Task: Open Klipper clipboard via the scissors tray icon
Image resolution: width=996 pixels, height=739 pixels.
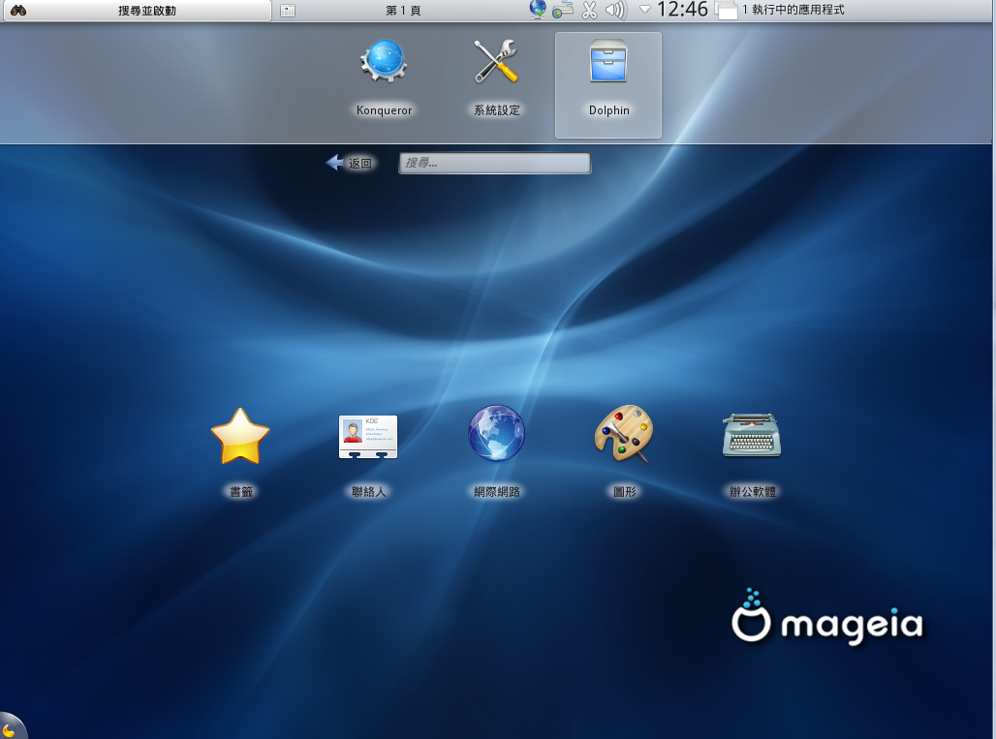Action: coord(588,11)
